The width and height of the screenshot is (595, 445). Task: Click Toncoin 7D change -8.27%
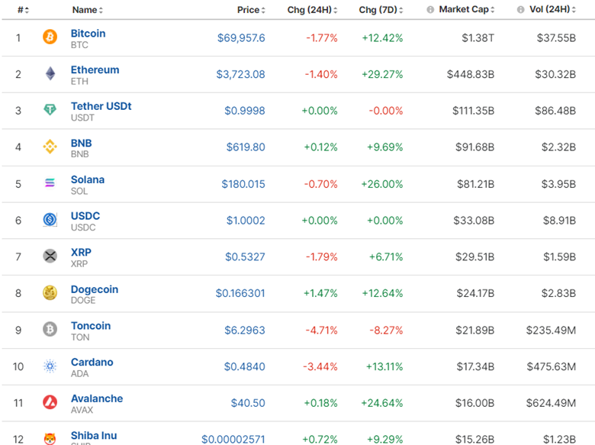click(386, 331)
